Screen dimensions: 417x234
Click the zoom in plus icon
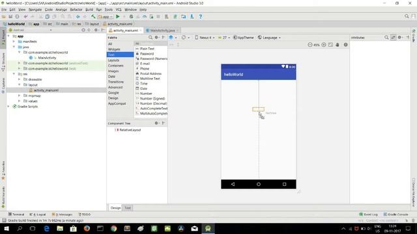[324, 45]
